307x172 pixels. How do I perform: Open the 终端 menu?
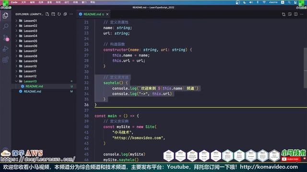pos(75,2)
